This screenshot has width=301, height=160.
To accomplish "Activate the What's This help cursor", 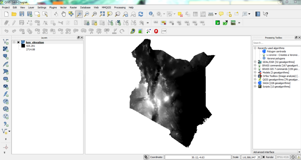I will tap(265, 14).
